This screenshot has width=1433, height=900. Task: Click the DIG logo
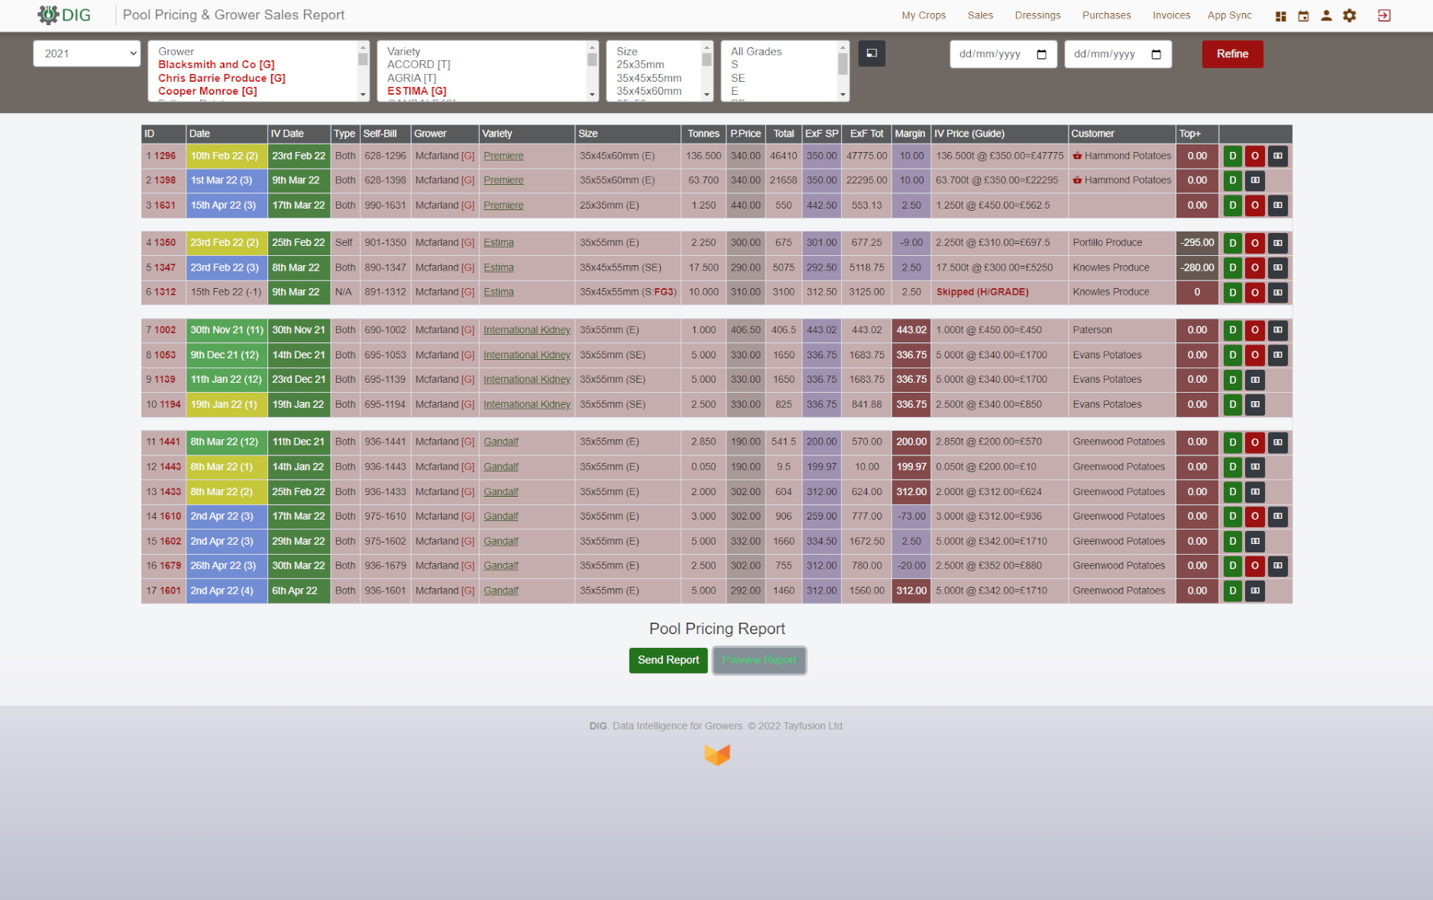(64, 15)
